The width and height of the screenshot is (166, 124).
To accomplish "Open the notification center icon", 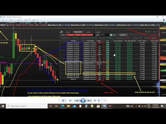I will [162, 106].
